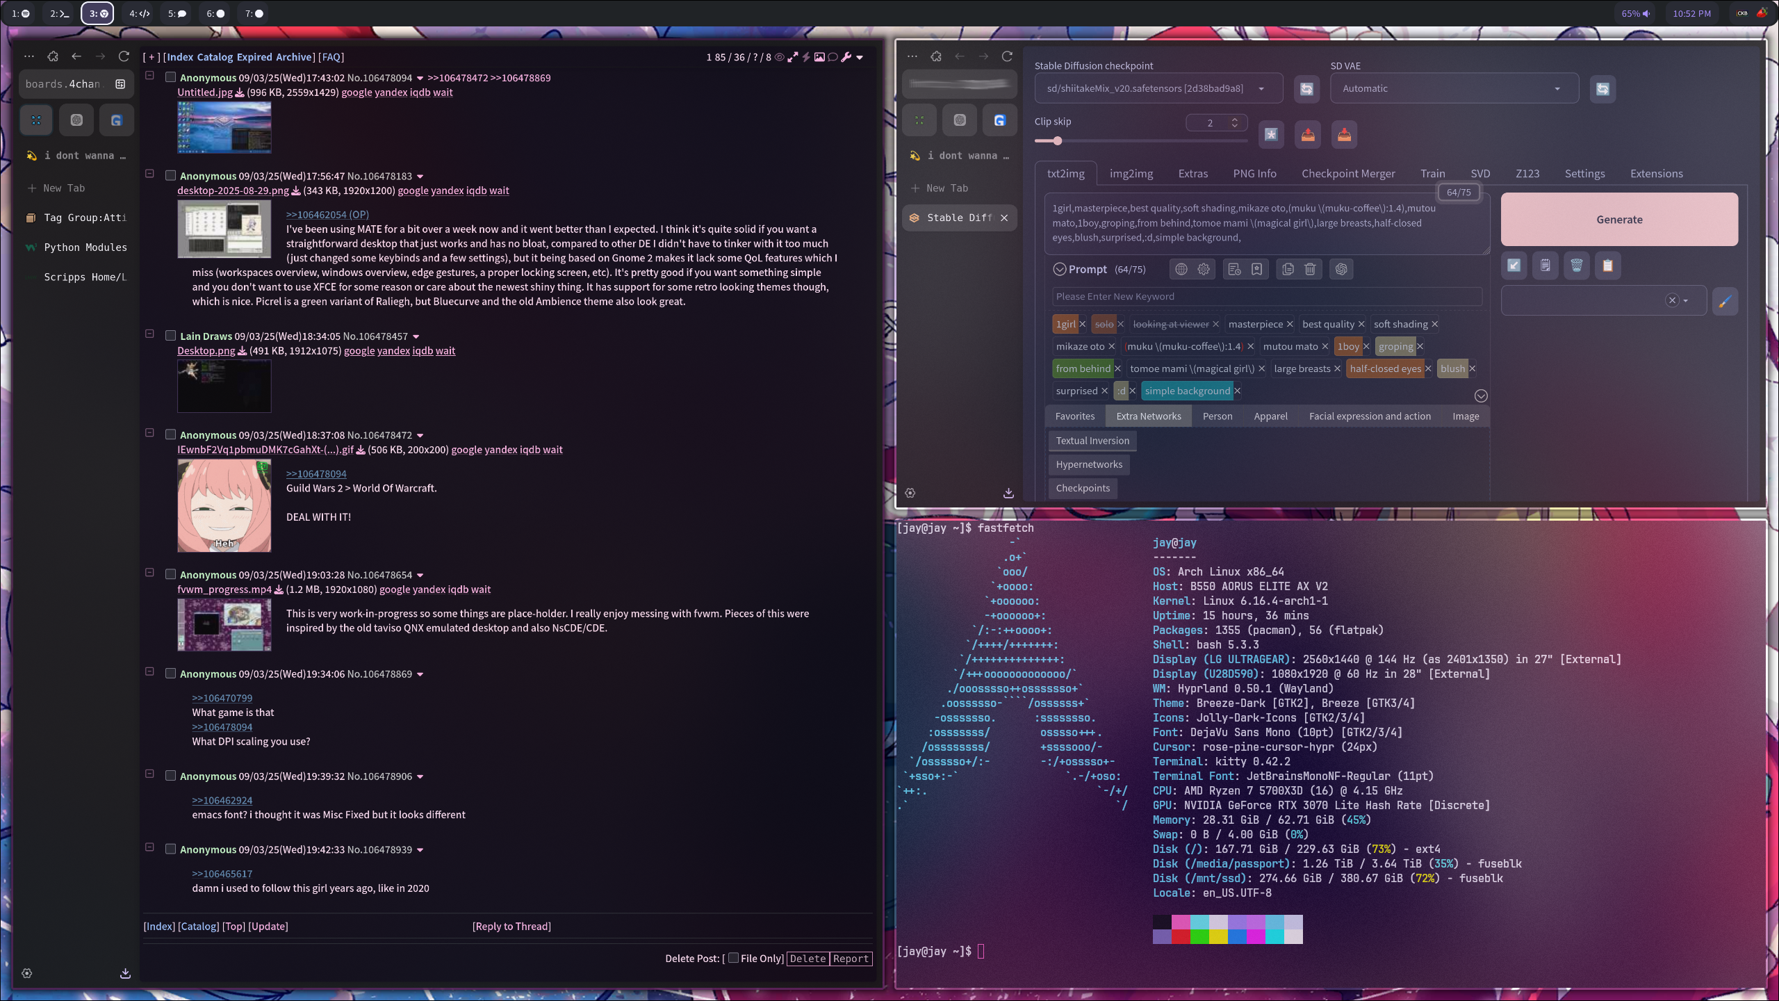Check the Lain Draws post checkbox
The image size is (1779, 1001).
[170, 336]
